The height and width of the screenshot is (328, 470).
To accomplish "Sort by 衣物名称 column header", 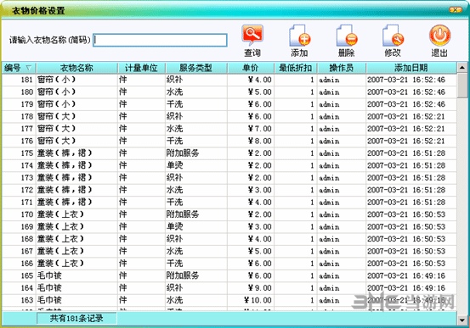I will coord(76,68).
